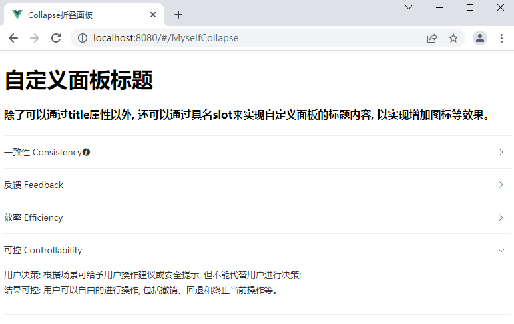Screen dimensions: 514x324
Task: Open the user profile avatar
Action: tap(480, 38)
